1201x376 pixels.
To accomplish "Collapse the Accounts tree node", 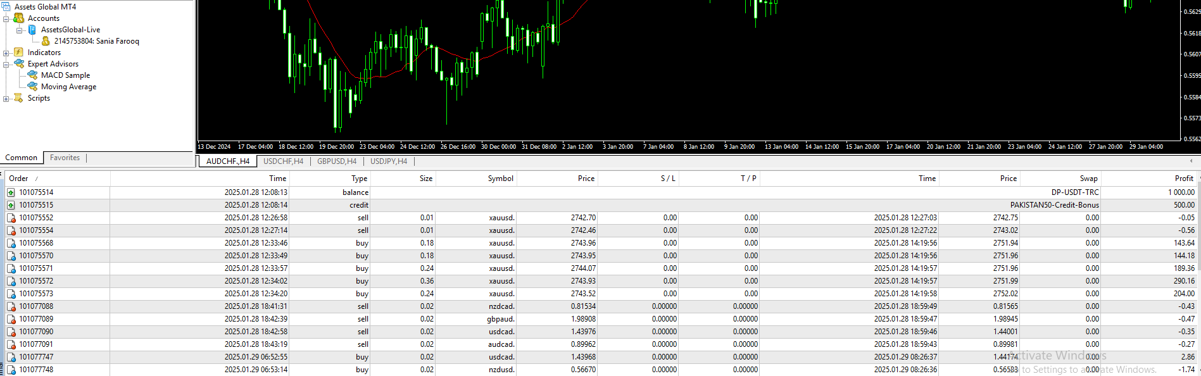I will (x=6, y=19).
